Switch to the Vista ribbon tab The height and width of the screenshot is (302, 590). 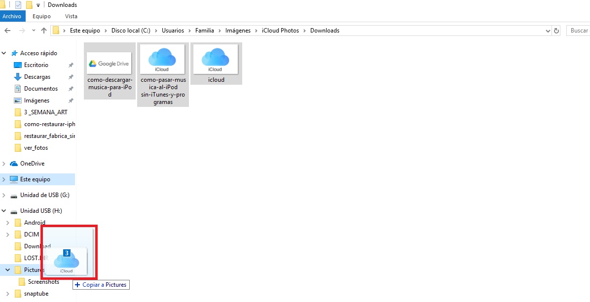[x=71, y=16]
